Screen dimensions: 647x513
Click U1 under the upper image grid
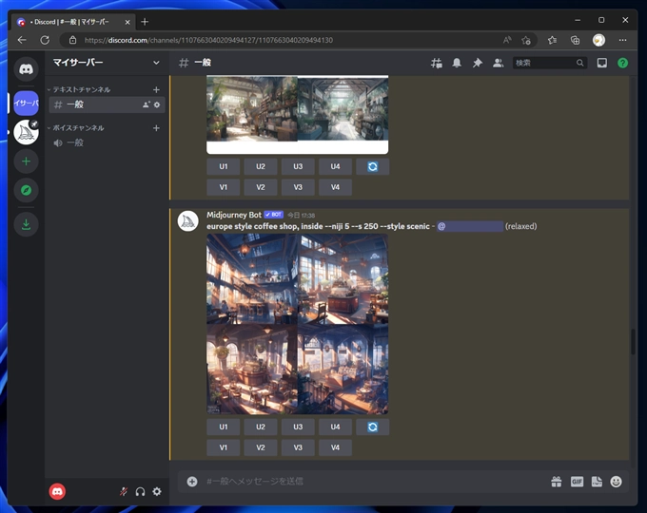(x=224, y=166)
